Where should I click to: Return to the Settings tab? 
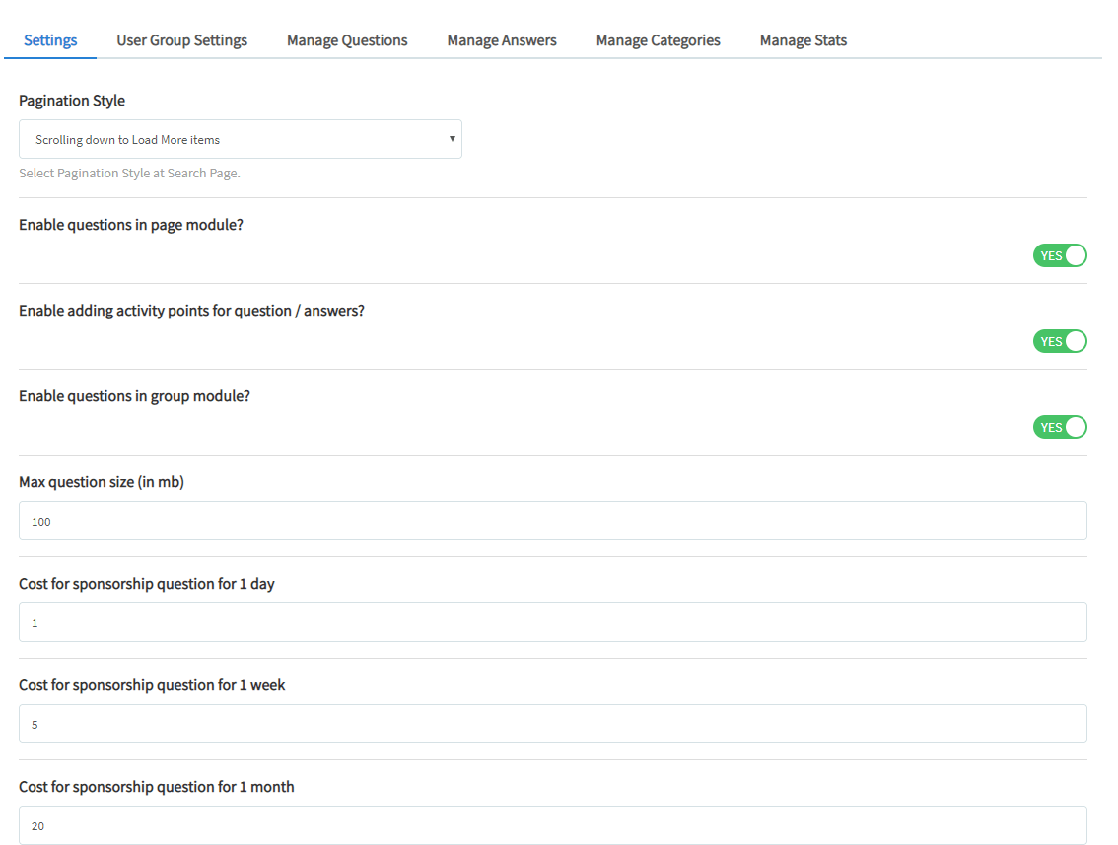tap(49, 40)
